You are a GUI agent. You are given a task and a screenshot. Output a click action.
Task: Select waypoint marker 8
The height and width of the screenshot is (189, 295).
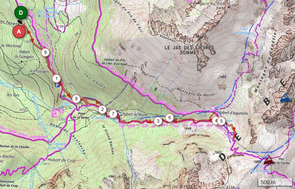pyautogui.click(x=76, y=99)
